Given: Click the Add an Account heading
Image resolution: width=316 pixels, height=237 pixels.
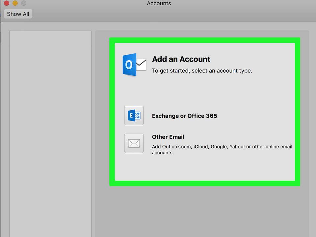Looking at the screenshot, I should [x=181, y=59].
